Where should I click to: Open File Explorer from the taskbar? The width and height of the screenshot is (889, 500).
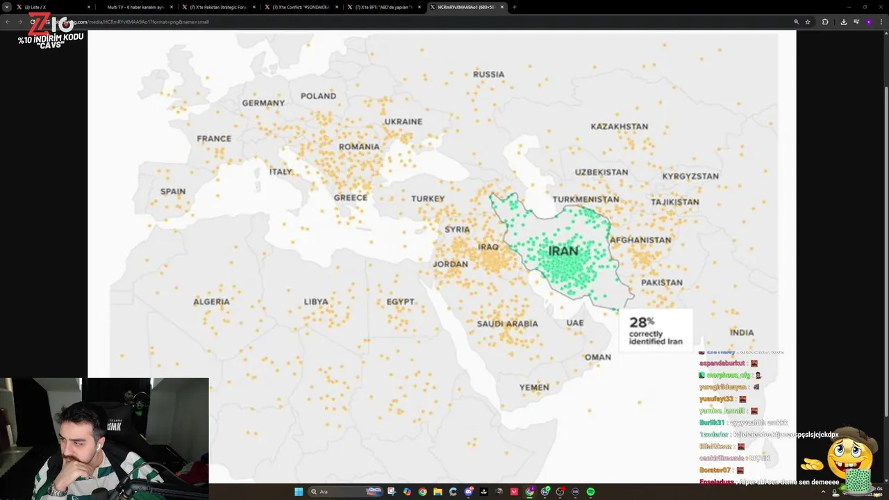pos(438,492)
